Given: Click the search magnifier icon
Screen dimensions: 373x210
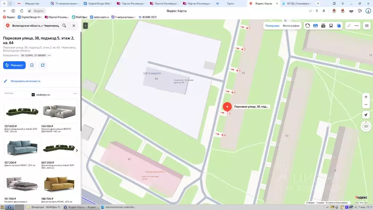Looking at the screenshot, I should tap(64, 26).
